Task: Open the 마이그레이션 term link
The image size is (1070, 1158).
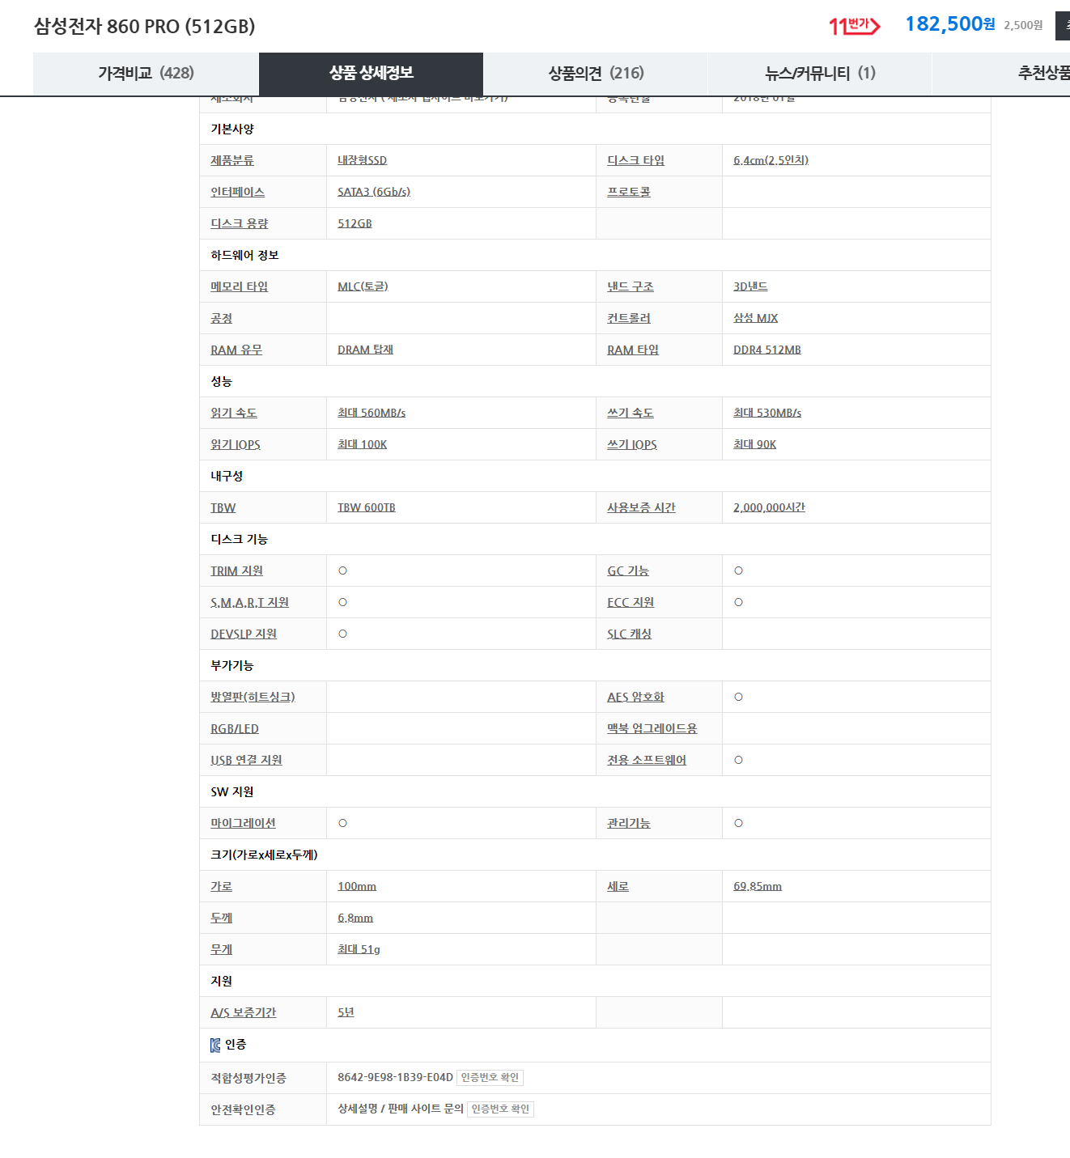Action: 243,823
